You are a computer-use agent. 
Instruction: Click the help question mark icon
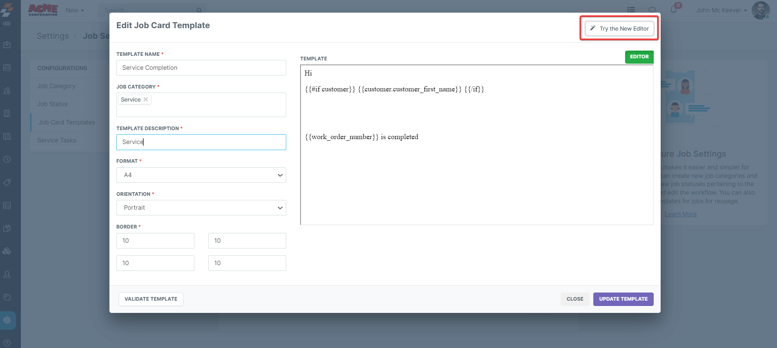point(7,343)
